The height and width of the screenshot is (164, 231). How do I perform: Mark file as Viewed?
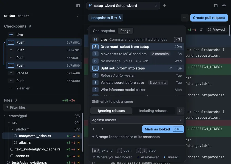point(216,29)
